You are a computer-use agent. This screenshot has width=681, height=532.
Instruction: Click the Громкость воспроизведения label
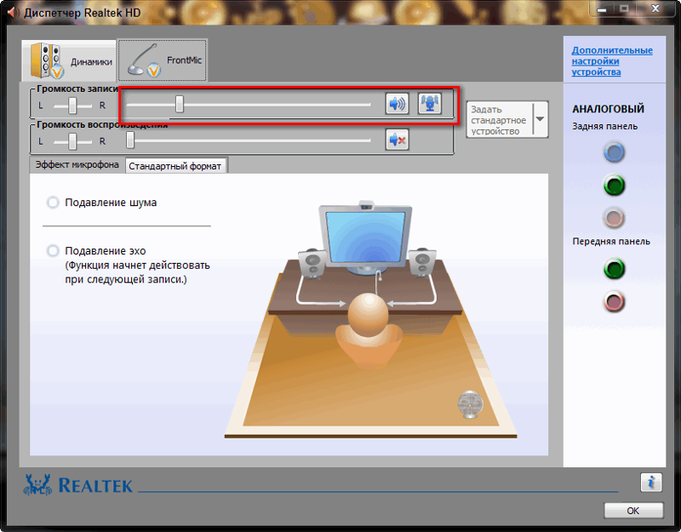pyautogui.click(x=102, y=124)
